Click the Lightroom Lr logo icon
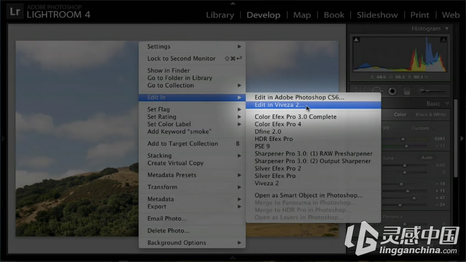The height and width of the screenshot is (262, 466). point(14,12)
